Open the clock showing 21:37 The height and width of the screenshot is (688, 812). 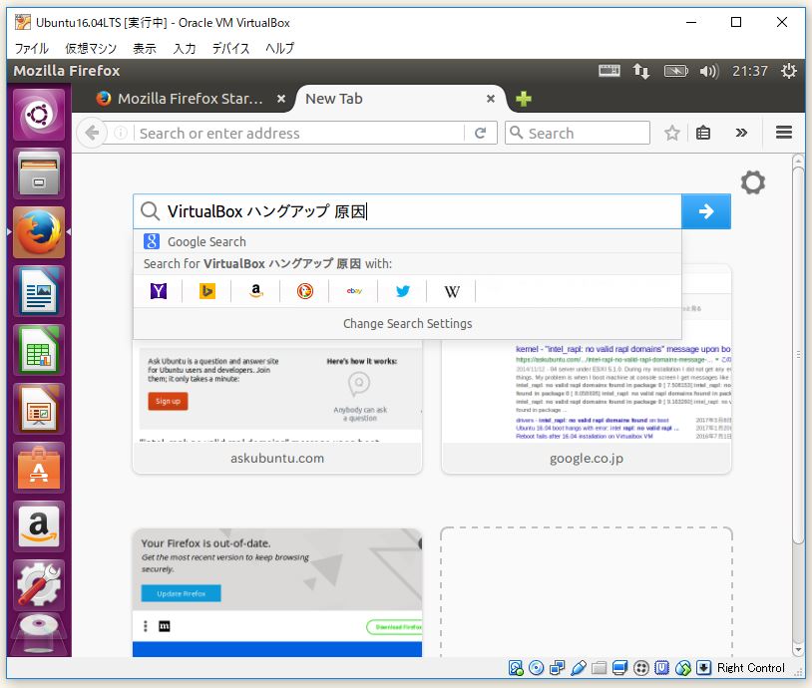tap(749, 71)
